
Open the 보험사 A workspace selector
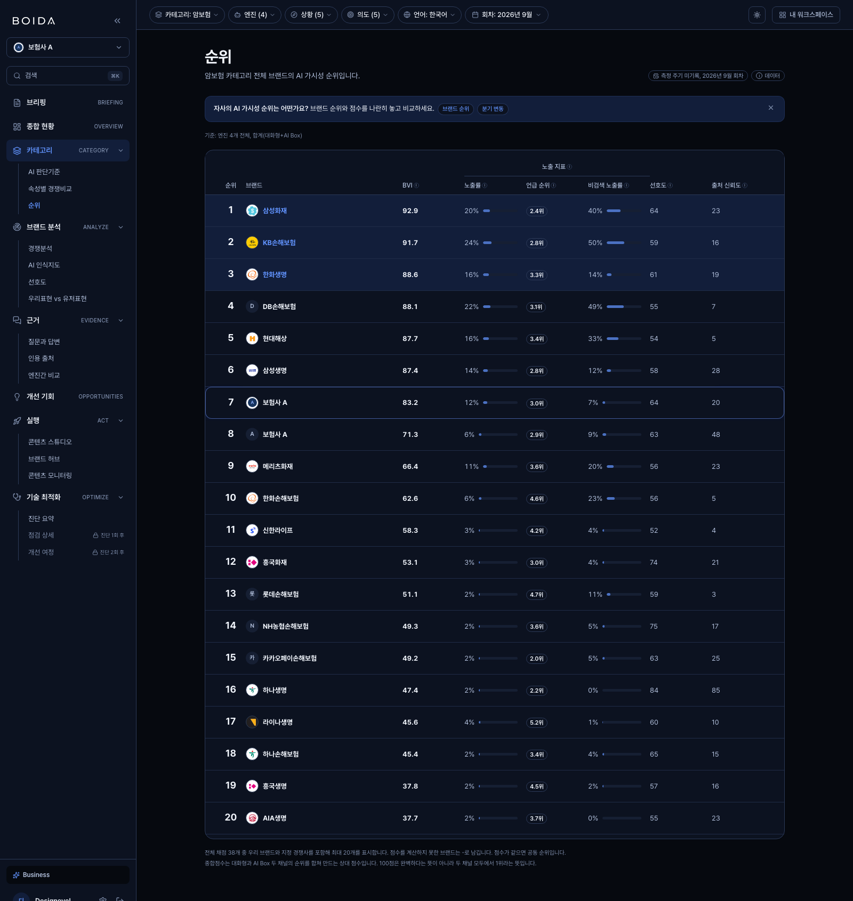point(68,47)
